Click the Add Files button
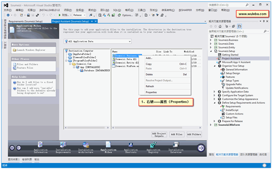This screenshot has height=169, width=272. [x=177, y=134]
